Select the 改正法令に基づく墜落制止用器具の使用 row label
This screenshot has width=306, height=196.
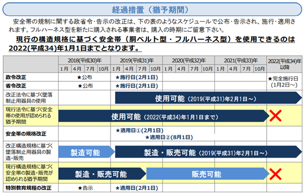point(29,97)
